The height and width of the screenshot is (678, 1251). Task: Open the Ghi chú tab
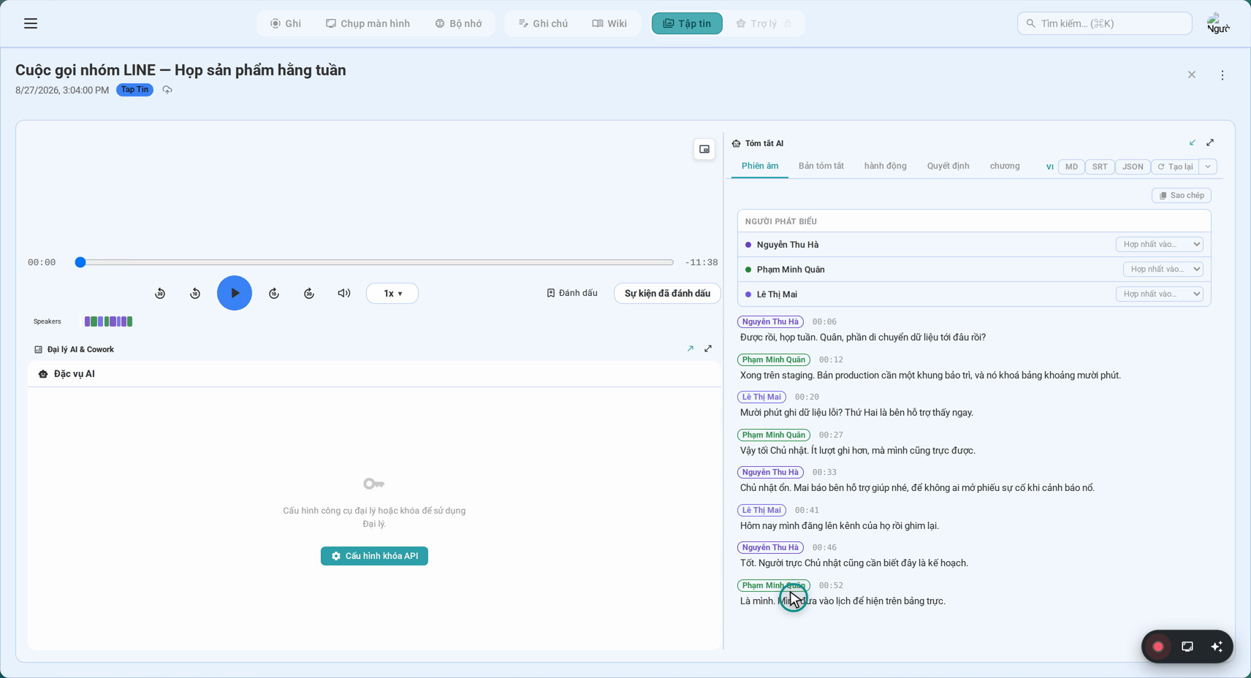tap(543, 23)
